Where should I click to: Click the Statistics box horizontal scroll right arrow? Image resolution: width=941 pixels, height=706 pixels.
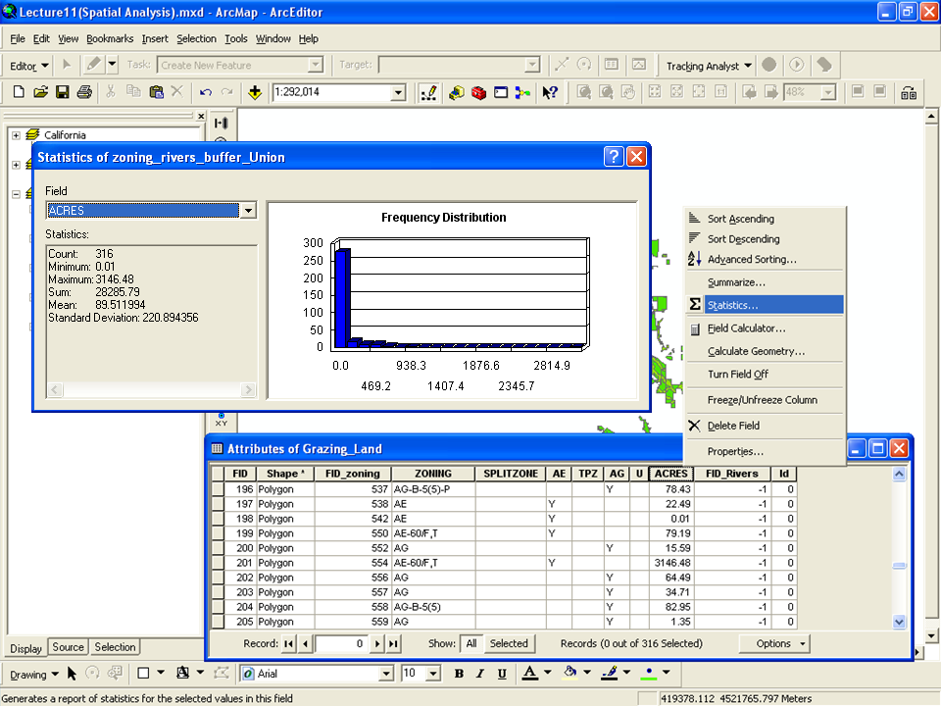coord(248,390)
